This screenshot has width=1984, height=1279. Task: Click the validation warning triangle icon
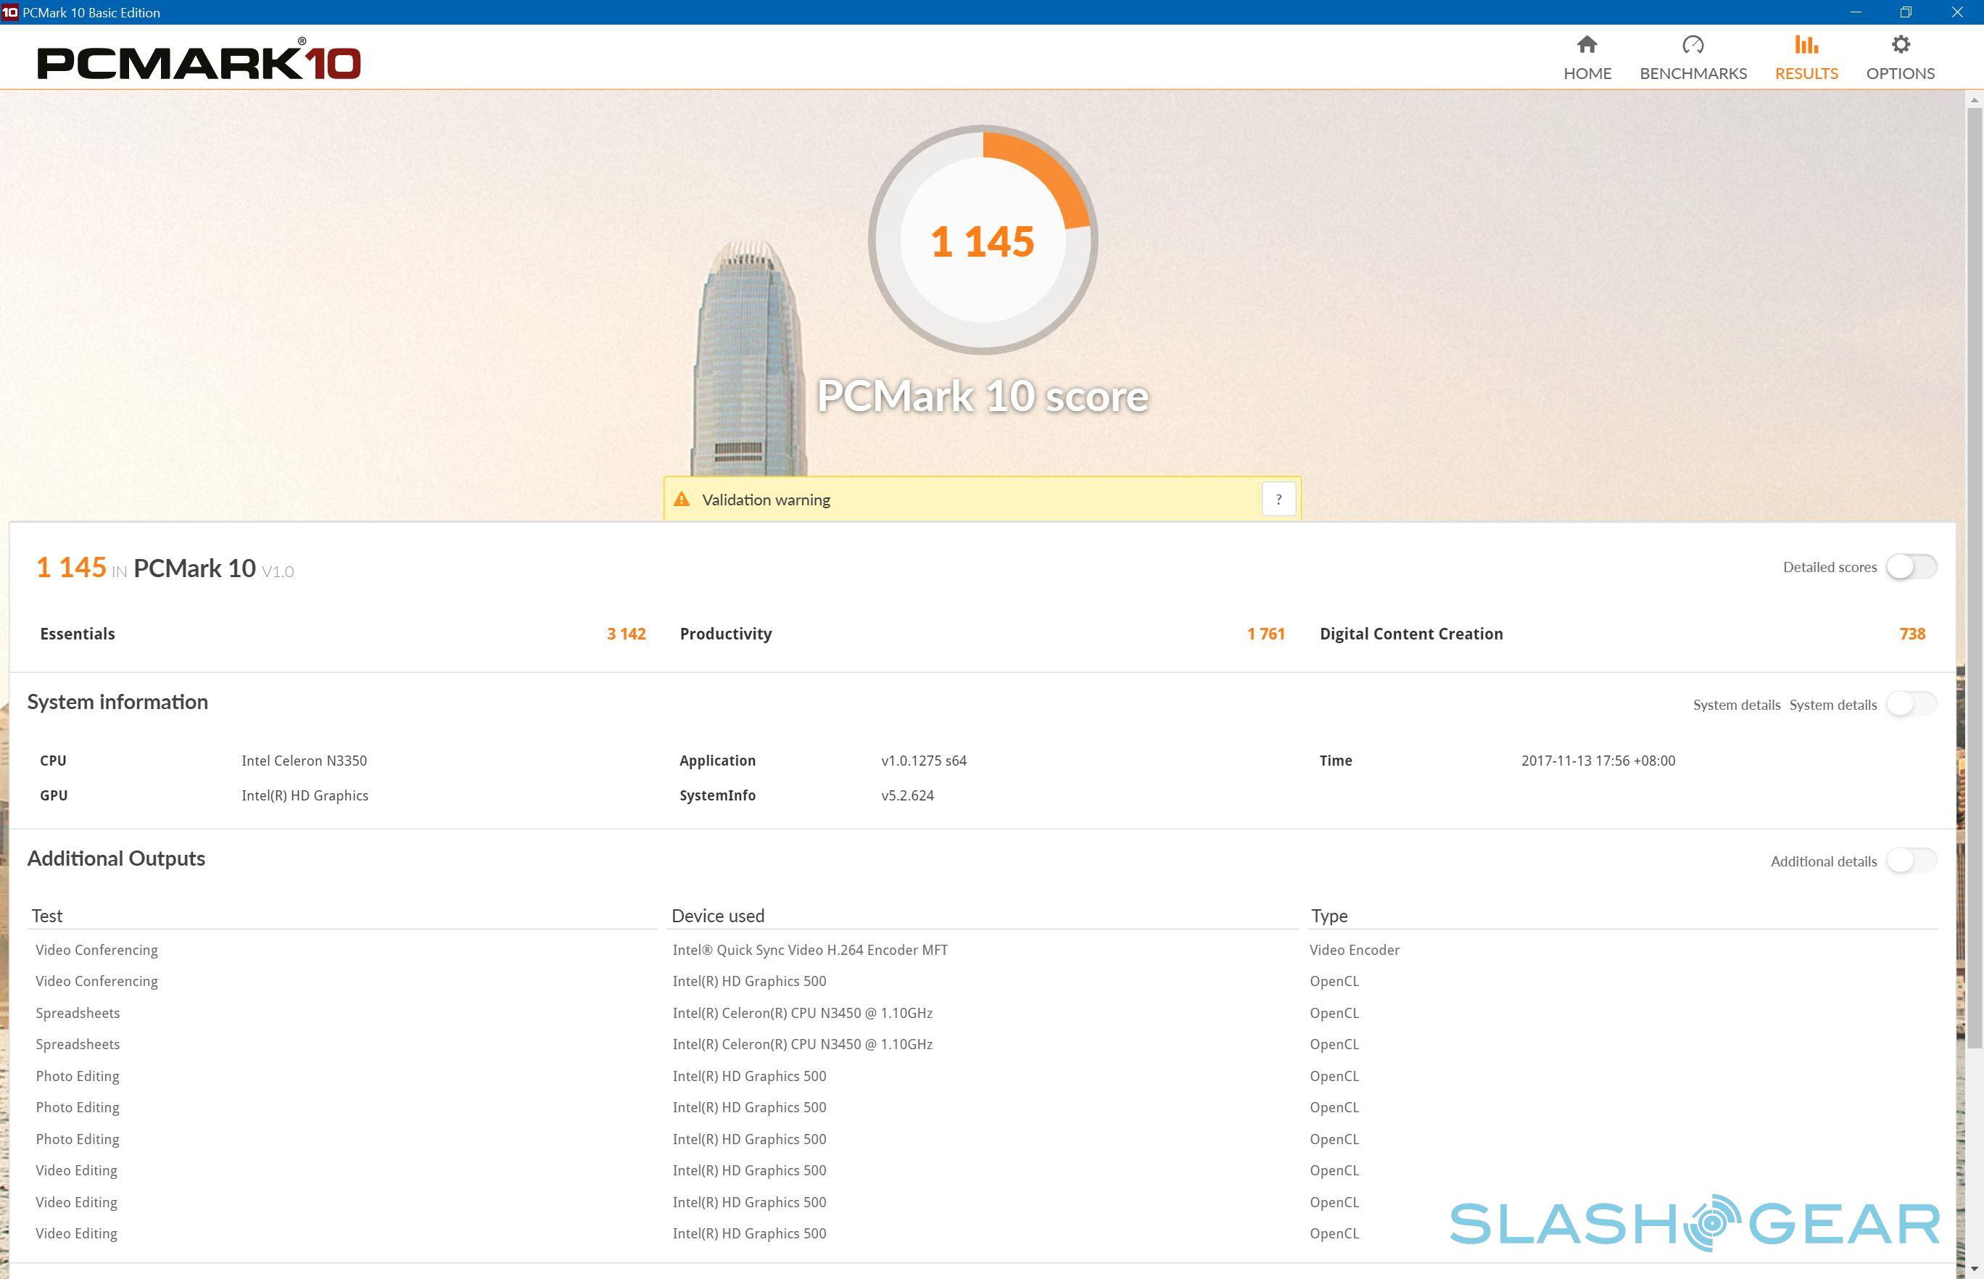pos(682,499)
